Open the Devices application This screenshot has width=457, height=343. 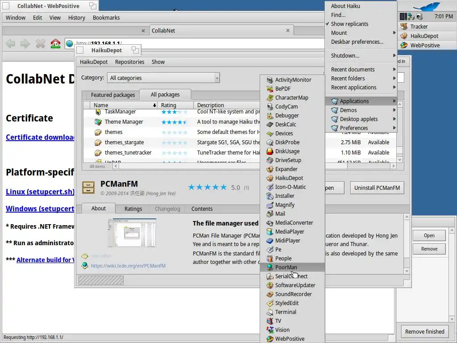point(292,133)
